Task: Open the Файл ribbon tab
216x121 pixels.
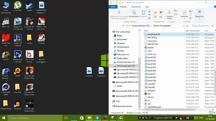Action: click(113, 7)
